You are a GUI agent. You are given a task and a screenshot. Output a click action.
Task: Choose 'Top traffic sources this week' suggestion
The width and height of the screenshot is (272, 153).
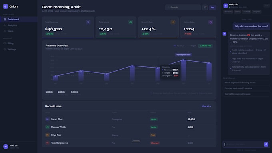(x=246, y=94)
